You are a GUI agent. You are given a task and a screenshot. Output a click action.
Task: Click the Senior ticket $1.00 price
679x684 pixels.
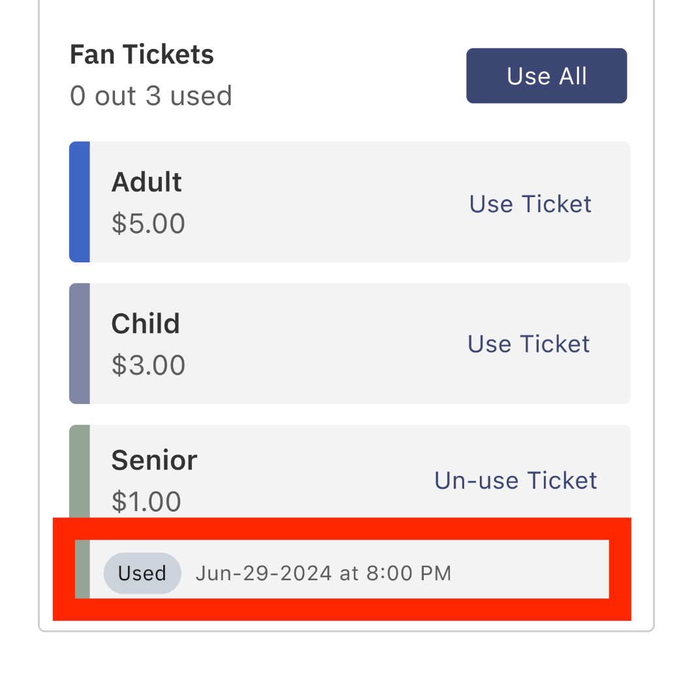[145, 501]
